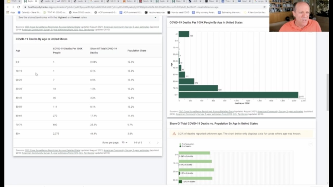Click the page vertical scrollbar thumb
Screen dimensions: 333x187
coord(327,92)
